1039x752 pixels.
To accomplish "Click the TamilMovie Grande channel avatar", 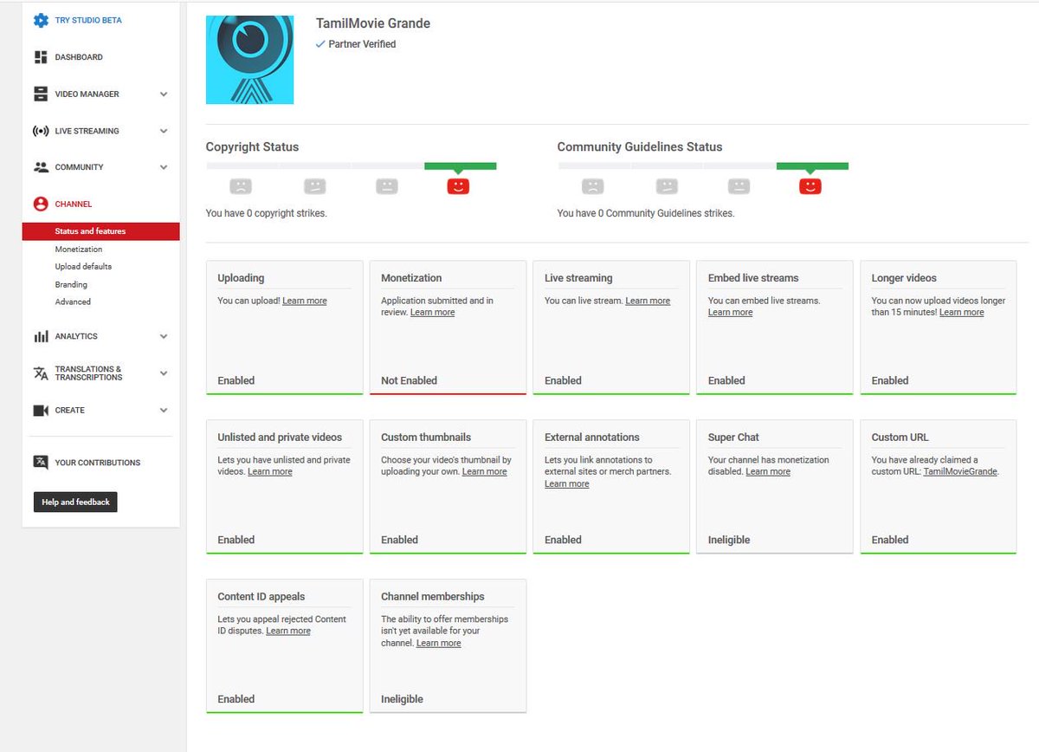I will click(x=249, y=60).
